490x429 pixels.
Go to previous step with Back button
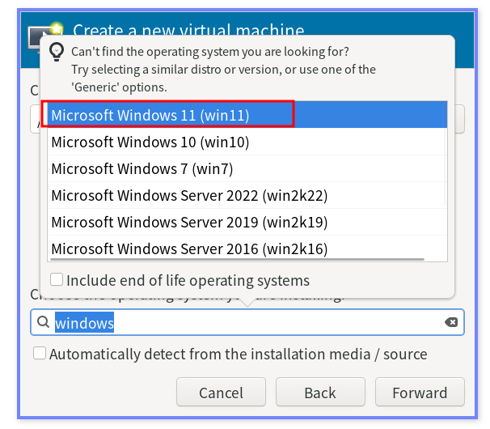319,393
